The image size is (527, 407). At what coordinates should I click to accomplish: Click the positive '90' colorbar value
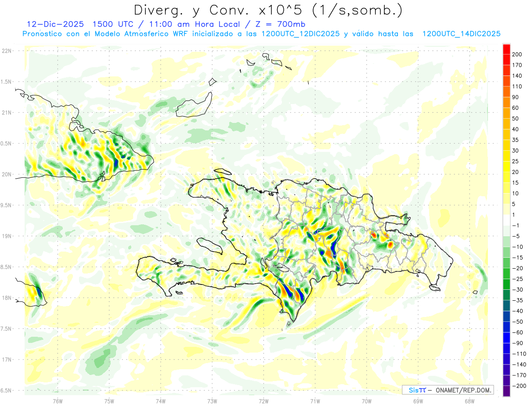[516, 97]
